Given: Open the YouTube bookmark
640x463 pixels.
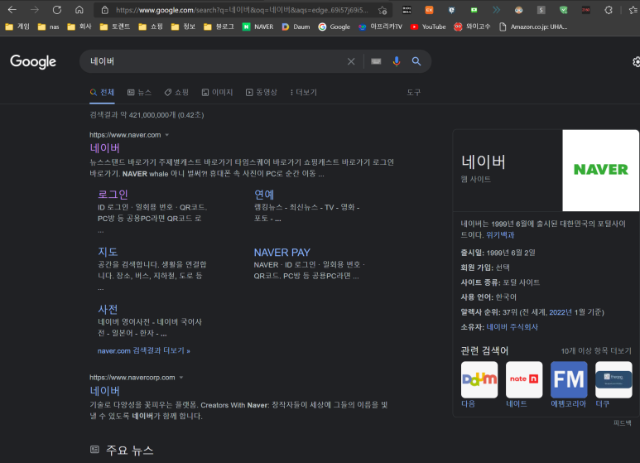Looking at the screenshot, I should pos(428,27).
